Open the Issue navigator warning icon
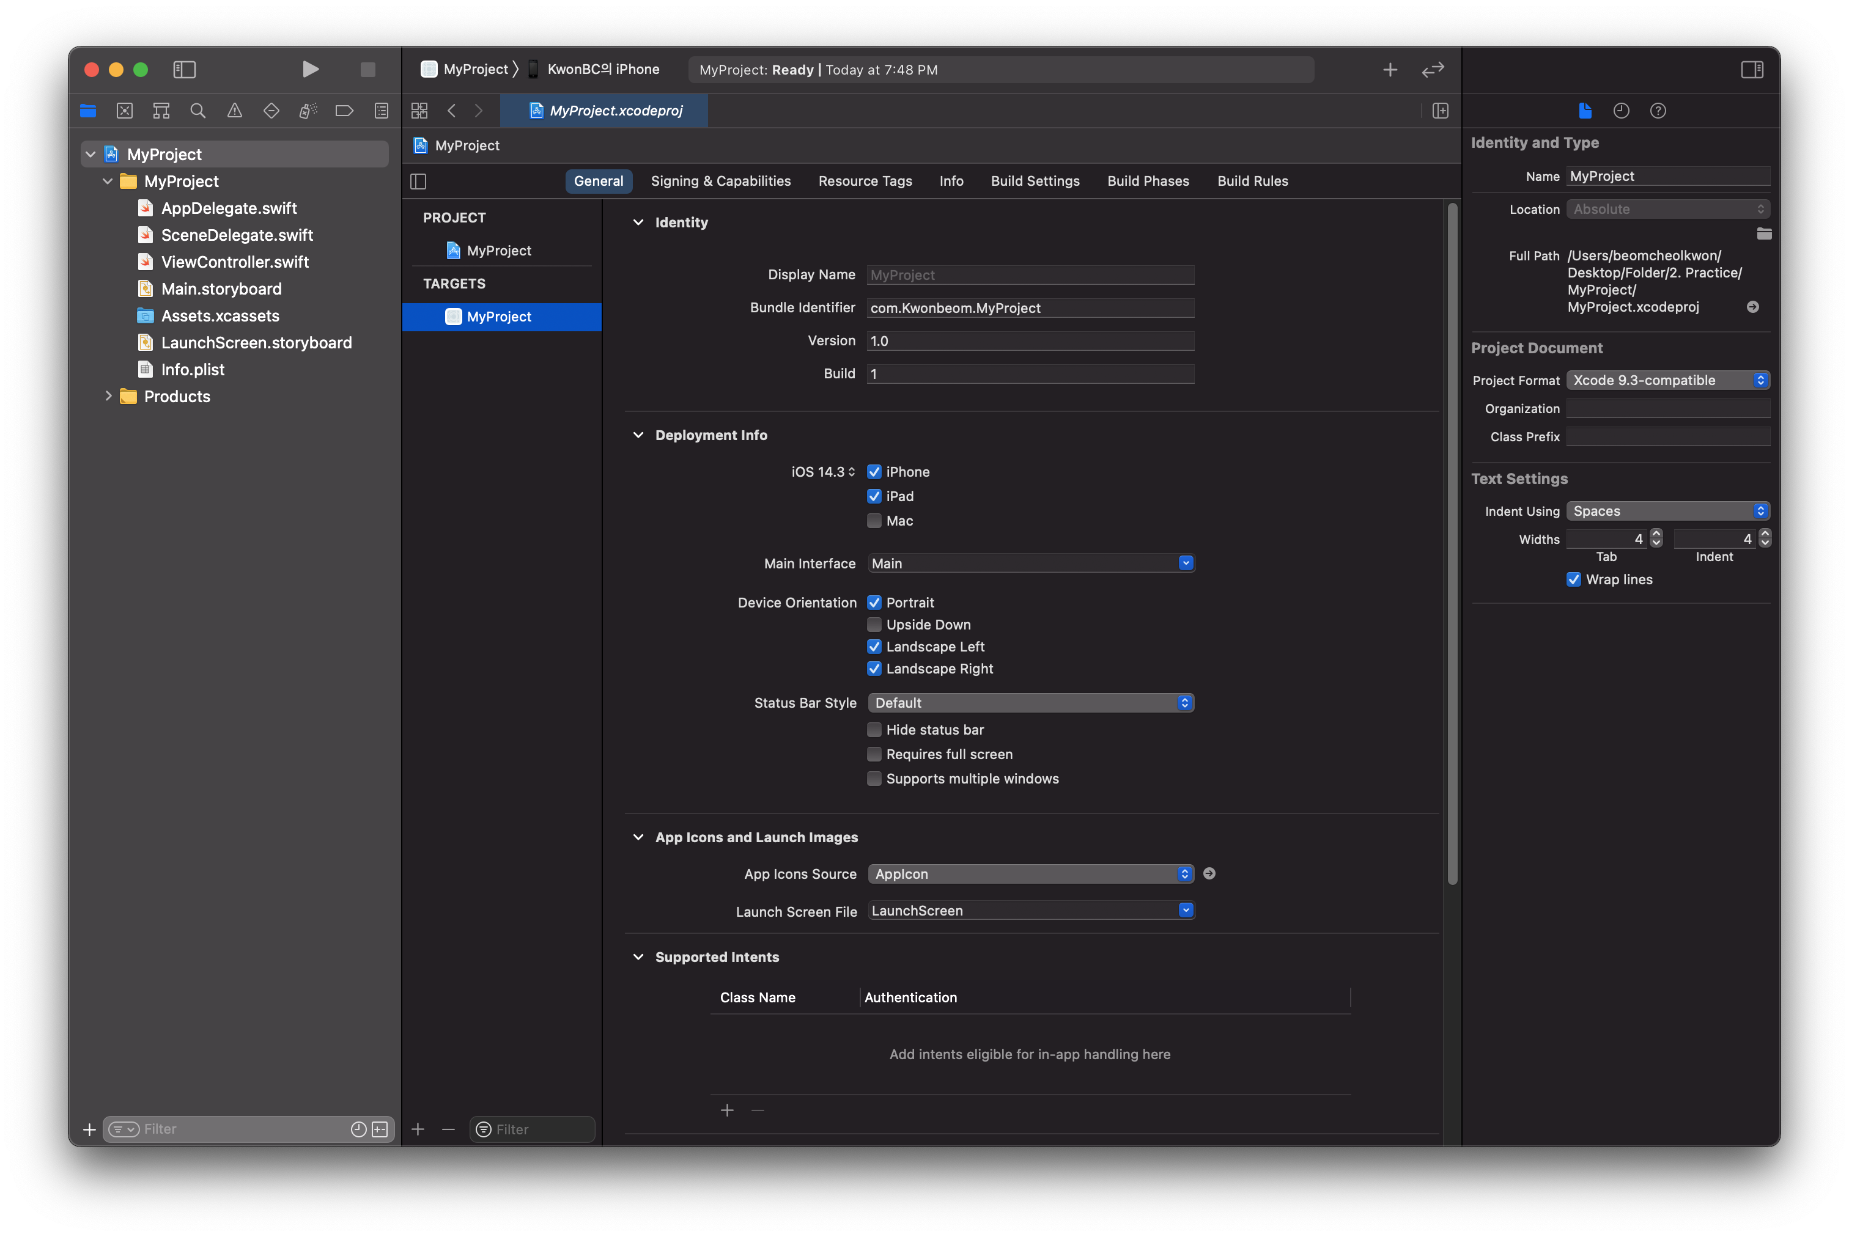 (234, 111)
